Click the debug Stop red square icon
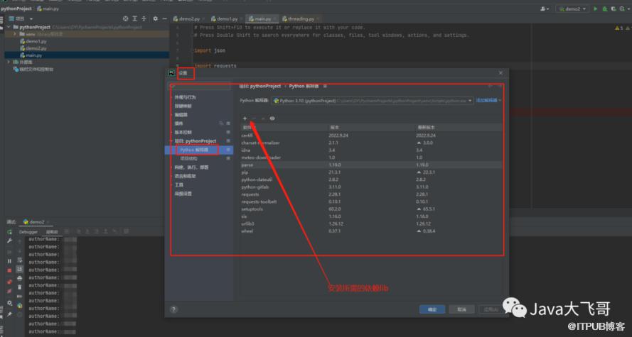 coord(9,270)
